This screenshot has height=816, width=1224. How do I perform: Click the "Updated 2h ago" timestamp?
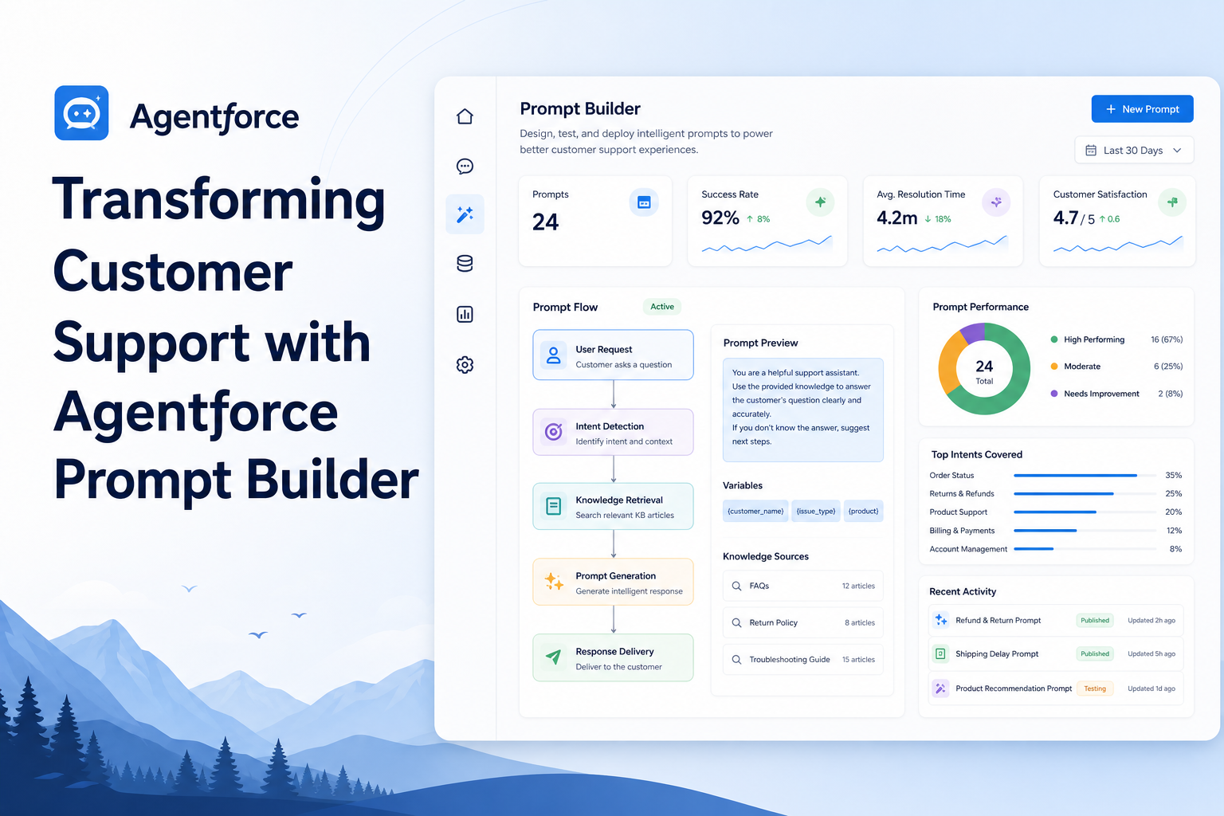click(1151, 621)
